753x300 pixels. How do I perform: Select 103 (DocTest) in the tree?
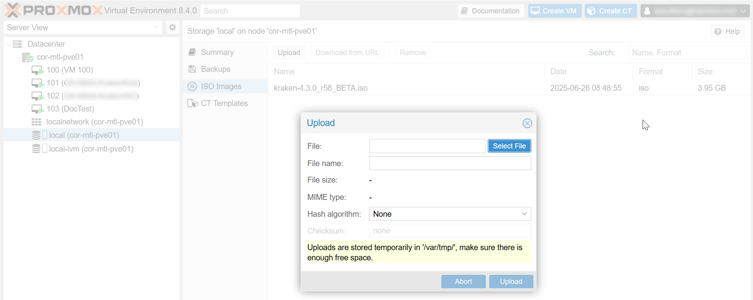[70, 109]
